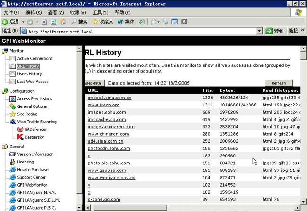
Task: Click the IE Refresh page icon
Action: point(53,22)
